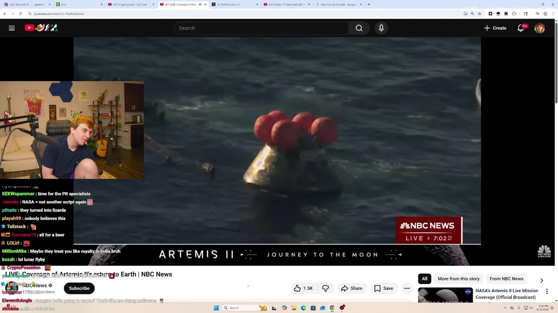Screen dimensions: 558x313
Task: Open the Copilot icon in the taskbar
Action: tap(284, 308)
